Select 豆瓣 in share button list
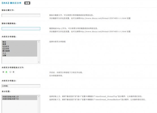 click(x=20, y=55)
